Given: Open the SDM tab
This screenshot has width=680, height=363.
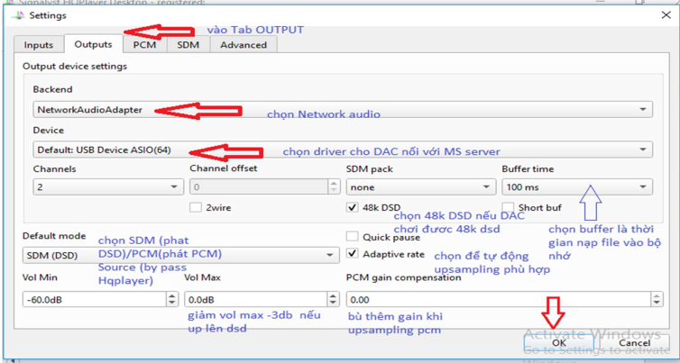Looking at the screenshot, I should click(188, 45).
